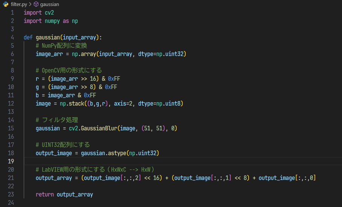This screenshot has height=207, width=342.
Task: Click the number 16 on line 9
Action: (93, 79)
